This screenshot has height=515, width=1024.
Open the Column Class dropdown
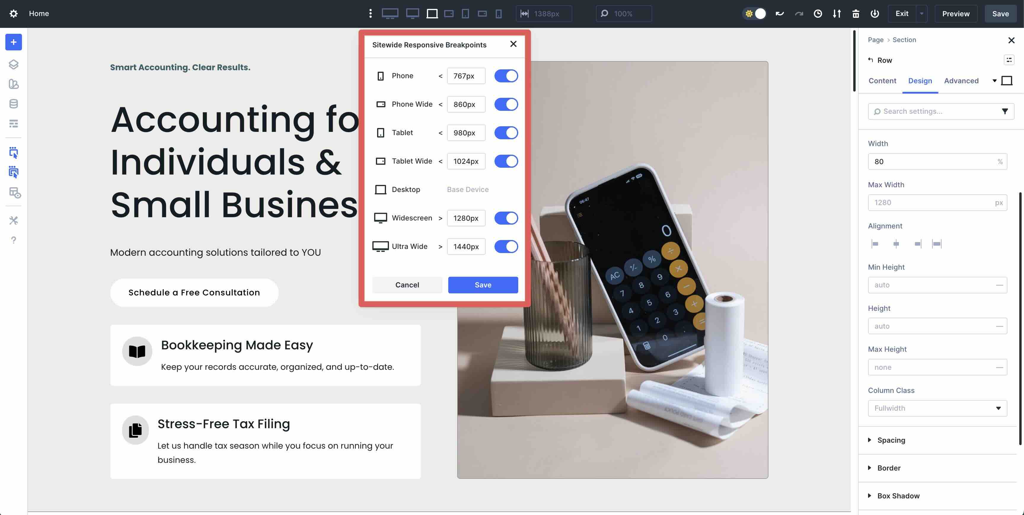pos(937,408)
